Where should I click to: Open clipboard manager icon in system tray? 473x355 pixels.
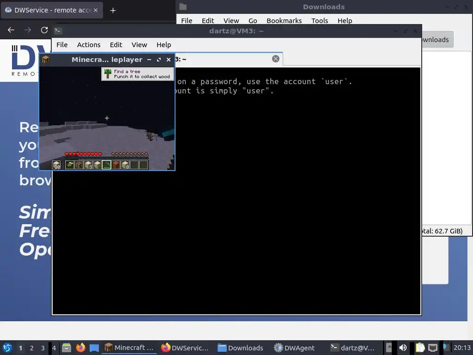(420, 348)
